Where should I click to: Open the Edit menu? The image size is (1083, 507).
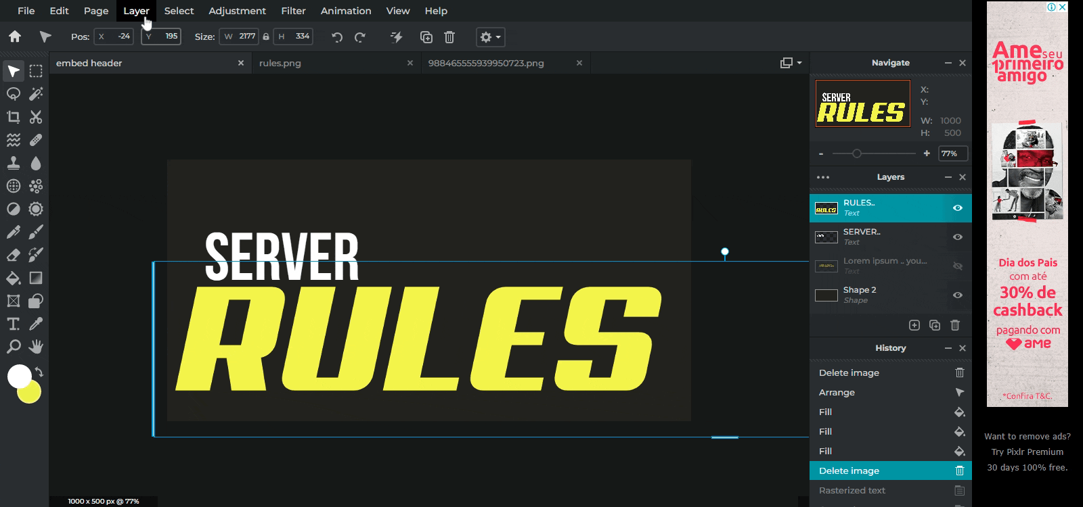(x=60, y=11)
